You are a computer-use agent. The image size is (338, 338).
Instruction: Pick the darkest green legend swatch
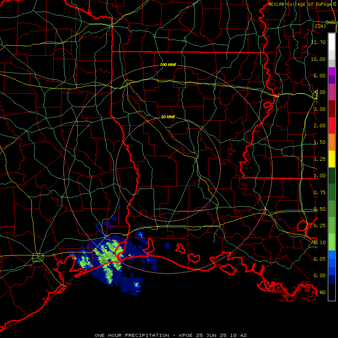332,175
